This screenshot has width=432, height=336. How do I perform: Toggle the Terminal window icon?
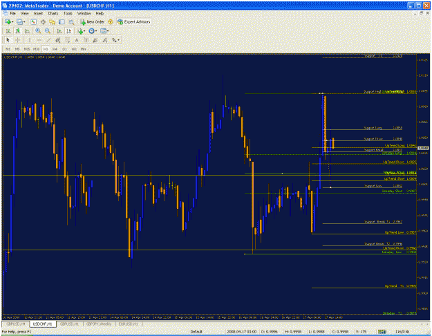[62, 21]
